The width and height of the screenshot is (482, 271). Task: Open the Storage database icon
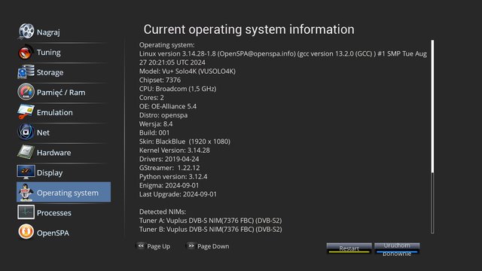(26, 72)
